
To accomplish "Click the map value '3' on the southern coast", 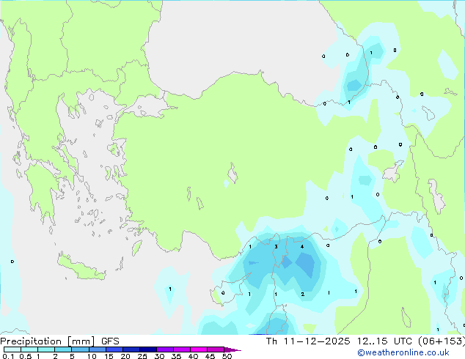I will [x=276, y=247].
